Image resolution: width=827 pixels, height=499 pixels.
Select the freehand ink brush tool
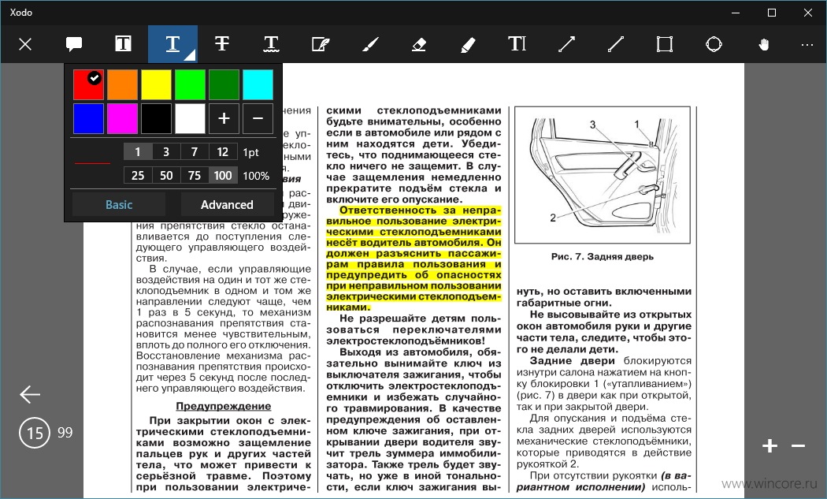tap(369, 44)
